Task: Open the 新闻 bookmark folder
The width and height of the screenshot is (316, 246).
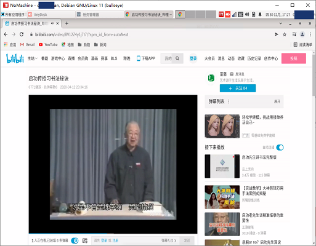Action: [x=100, y=44]
